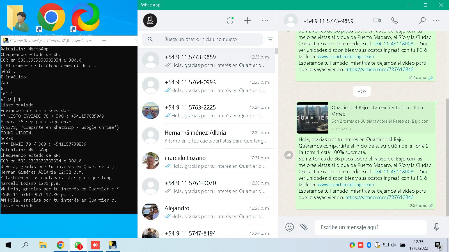Open chat +54 9 11 5747-8194
Image resolution: width=449 pixels, height=252 pixels.
[x=206, y=232]
